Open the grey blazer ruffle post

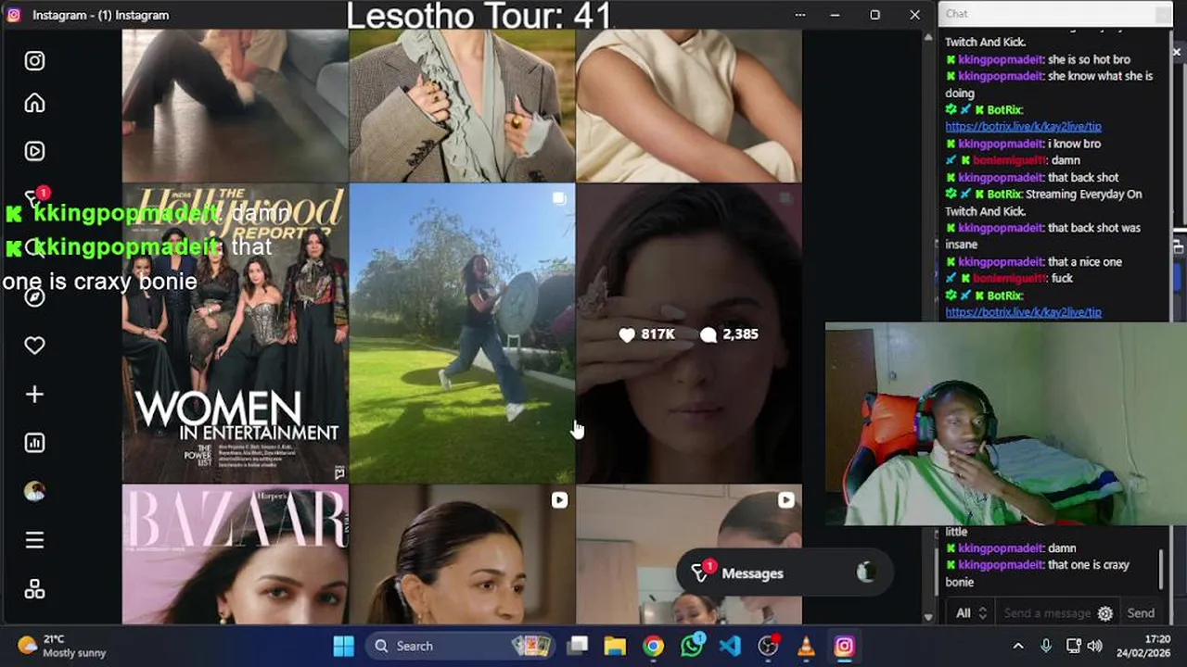tap(462, 105)
